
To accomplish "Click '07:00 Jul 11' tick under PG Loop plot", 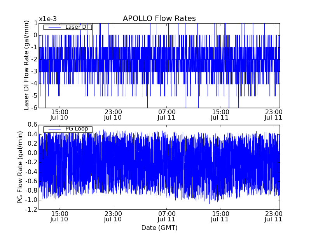I will [167, 217].
